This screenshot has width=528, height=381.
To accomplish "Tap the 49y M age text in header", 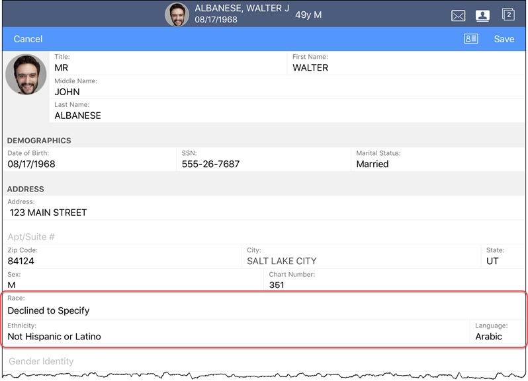I will (x=308, y=15).
